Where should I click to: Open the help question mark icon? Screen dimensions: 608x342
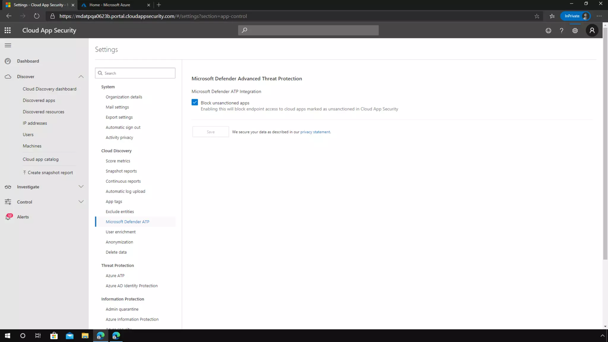click(561, 30)
